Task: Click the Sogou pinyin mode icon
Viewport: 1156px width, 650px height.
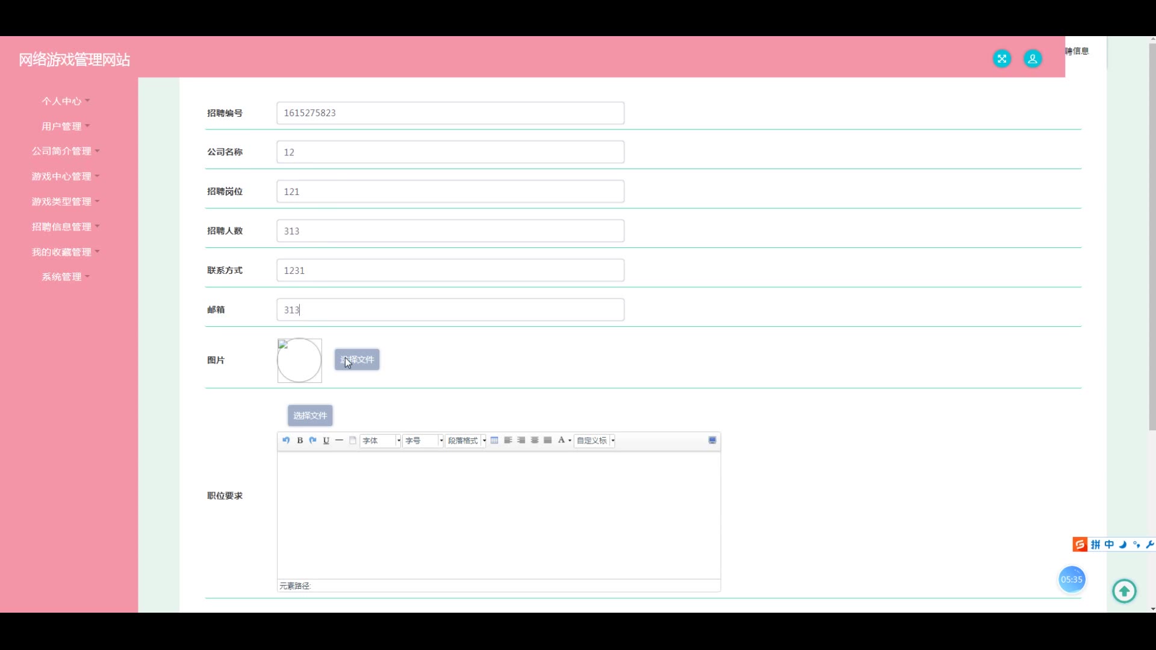Action: 1095,545
